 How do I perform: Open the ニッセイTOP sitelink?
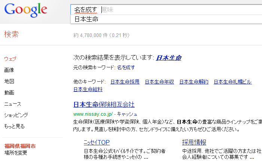pos(97,142)
